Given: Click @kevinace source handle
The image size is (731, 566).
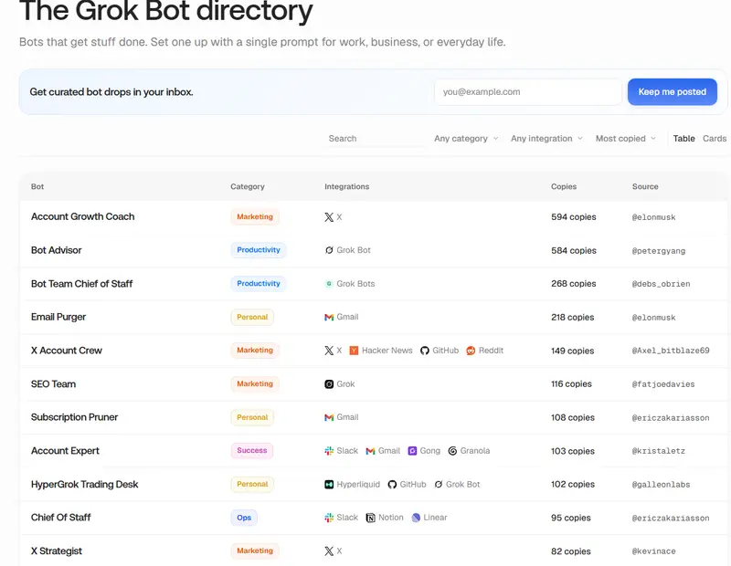Looking at the screenshot, I should 653,551.
